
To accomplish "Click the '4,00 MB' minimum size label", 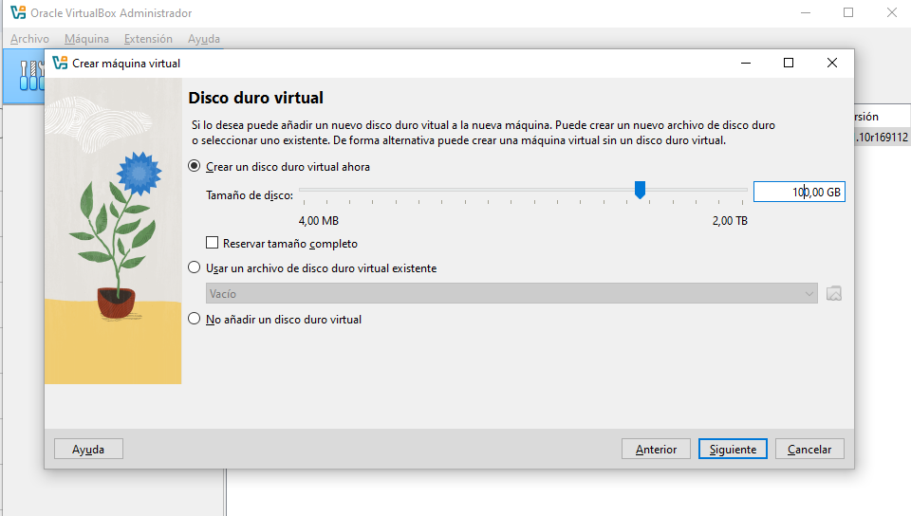I will [319, 221].
